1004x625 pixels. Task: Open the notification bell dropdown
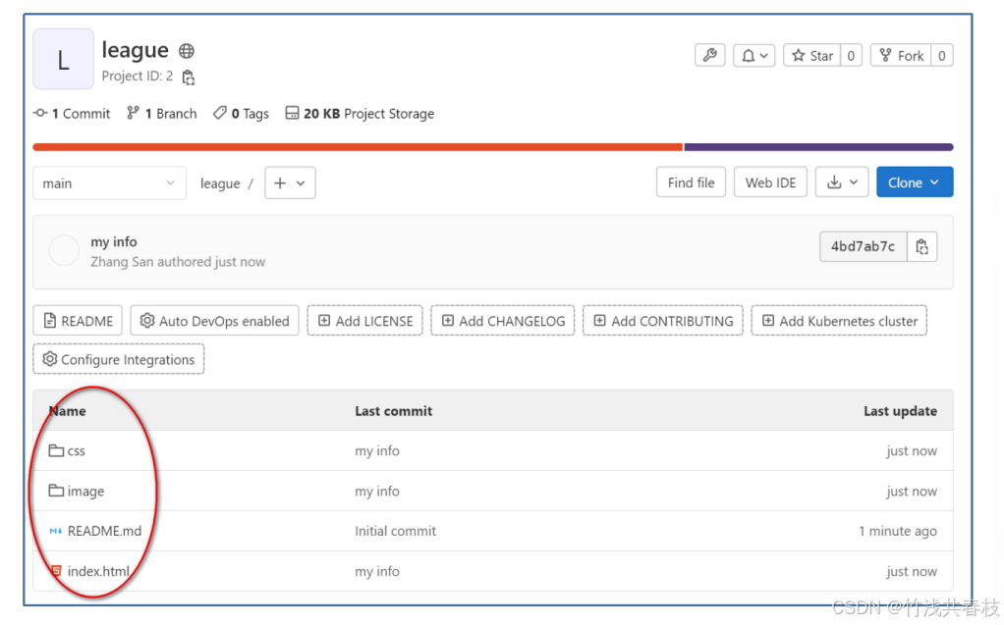[754, 56]
